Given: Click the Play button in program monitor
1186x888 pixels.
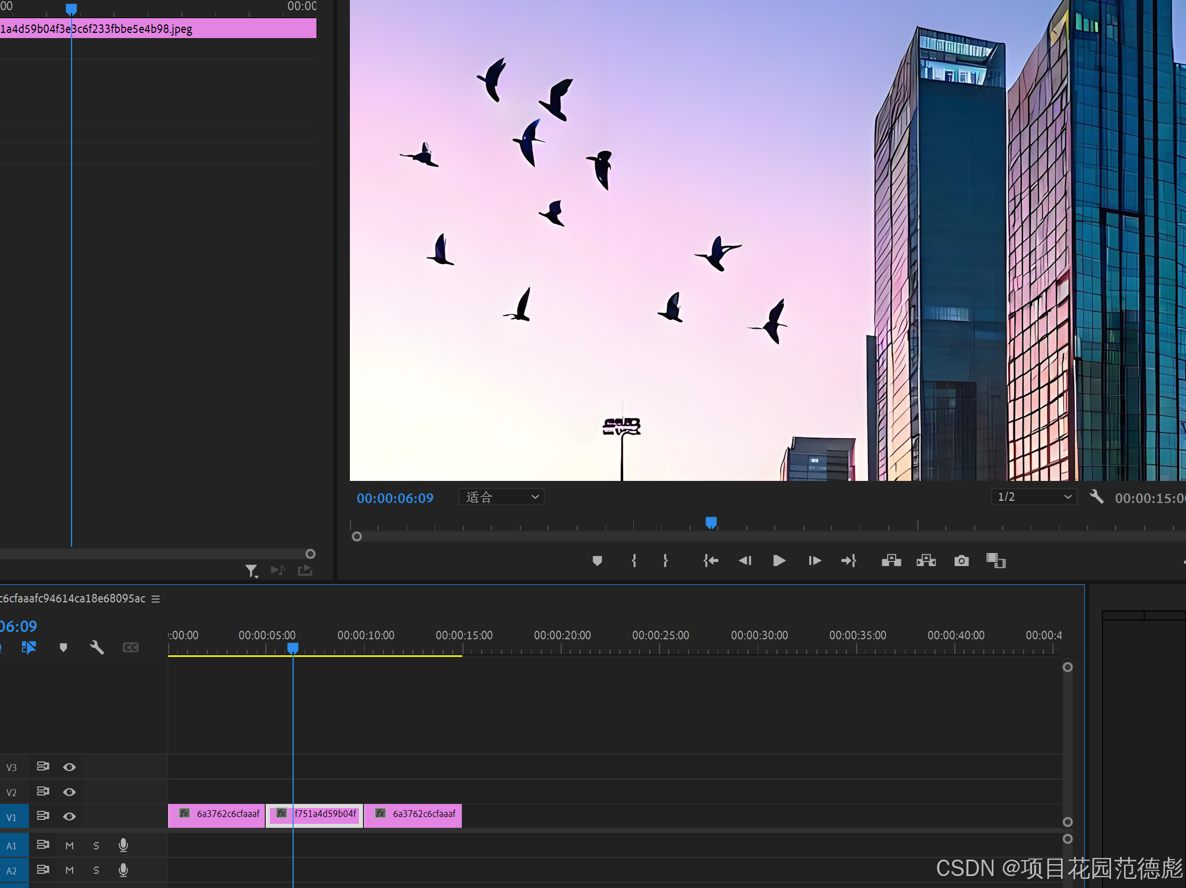Looking at the screenshot, I should coord(779,561).
